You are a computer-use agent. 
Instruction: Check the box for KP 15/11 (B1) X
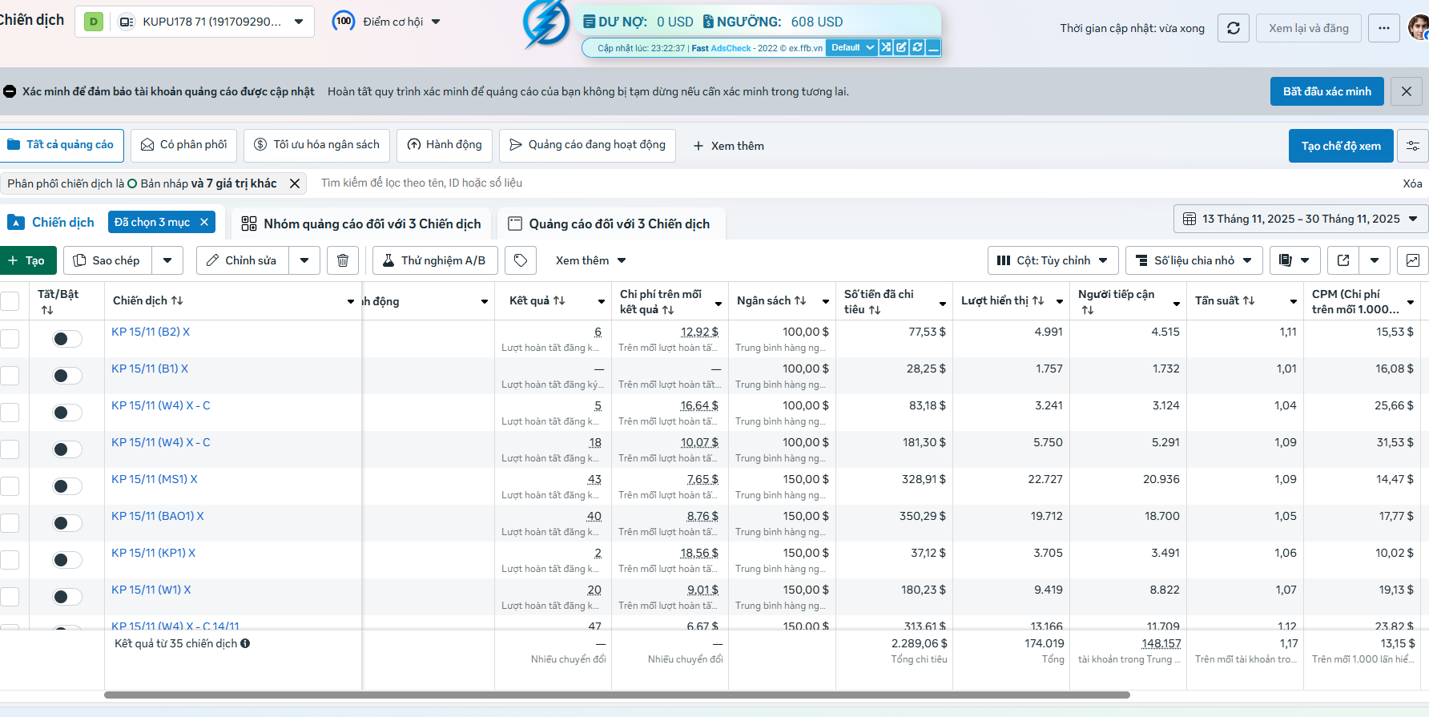point(10,376)
